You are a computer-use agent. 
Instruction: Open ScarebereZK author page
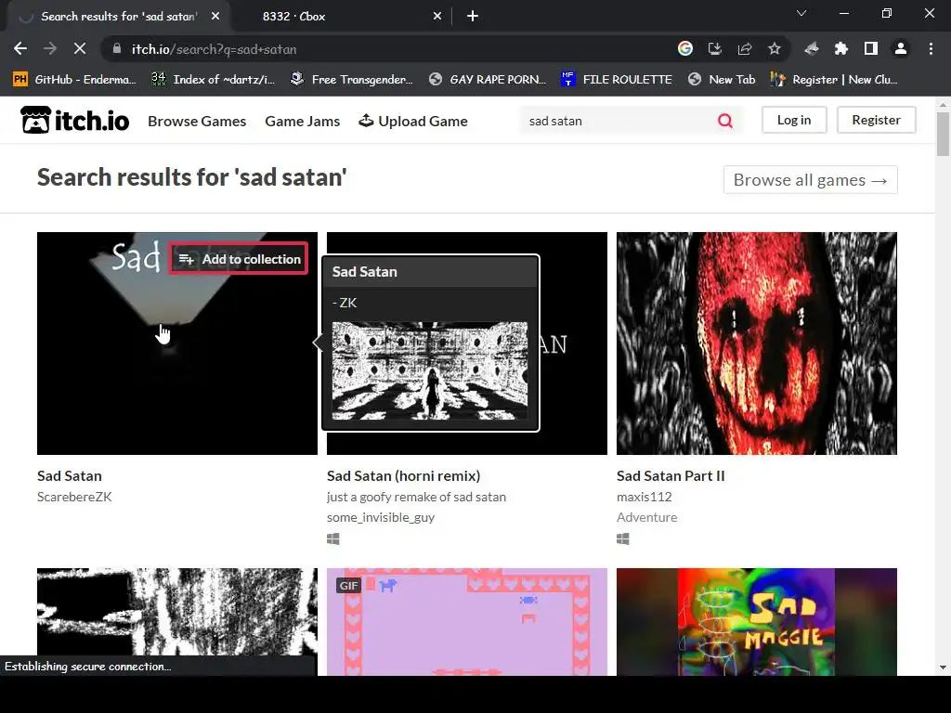coord(74,497)
